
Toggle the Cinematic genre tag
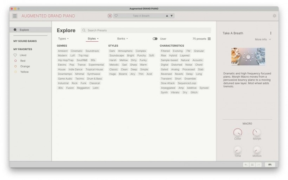pyautogui.click(x=77, y=51)
